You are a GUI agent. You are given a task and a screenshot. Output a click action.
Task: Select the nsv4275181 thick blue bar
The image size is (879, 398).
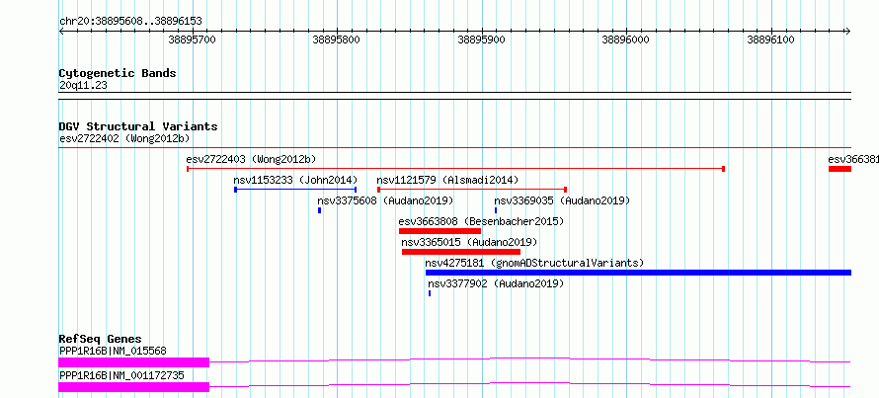[638, 273]
